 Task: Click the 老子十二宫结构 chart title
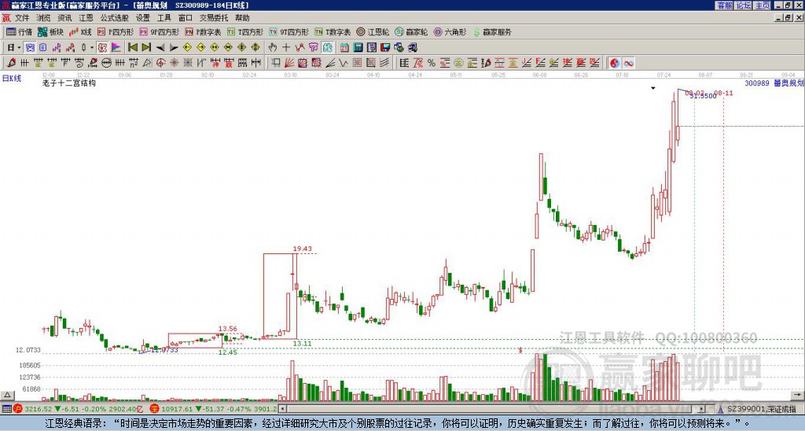pos(69,83)
